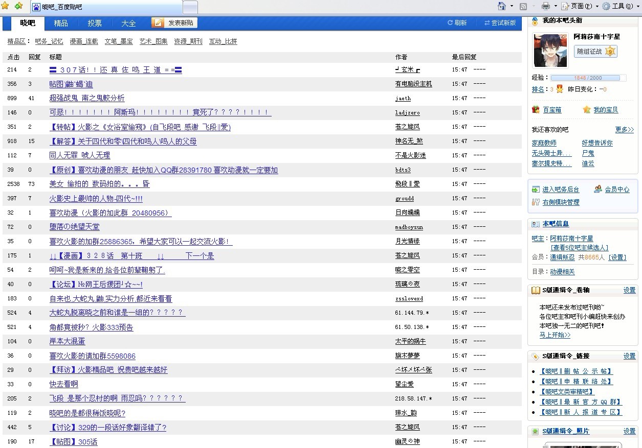Click the 进入吧务后台 arrow icon

(536, 190)
